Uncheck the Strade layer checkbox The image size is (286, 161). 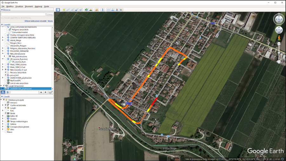(5, 113)
